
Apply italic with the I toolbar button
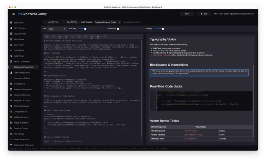tap(54, 37)
